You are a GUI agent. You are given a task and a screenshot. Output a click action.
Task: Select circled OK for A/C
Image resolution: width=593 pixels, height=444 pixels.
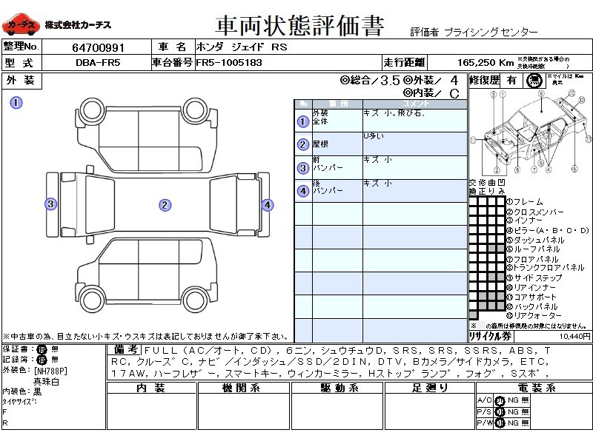click(500, 400)
